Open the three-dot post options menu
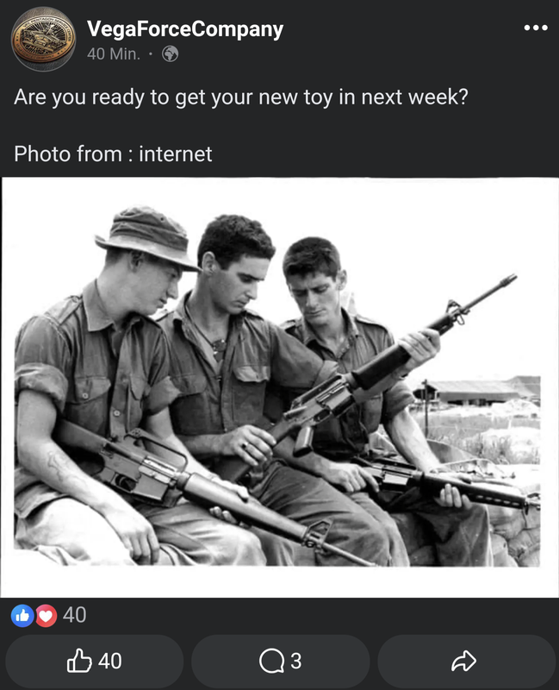The height and width of the screenshot is (690, 559). [536, 28]
